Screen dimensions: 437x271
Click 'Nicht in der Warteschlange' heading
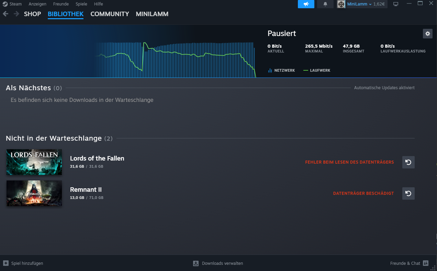pyautogui.click(x=54, y=138)
